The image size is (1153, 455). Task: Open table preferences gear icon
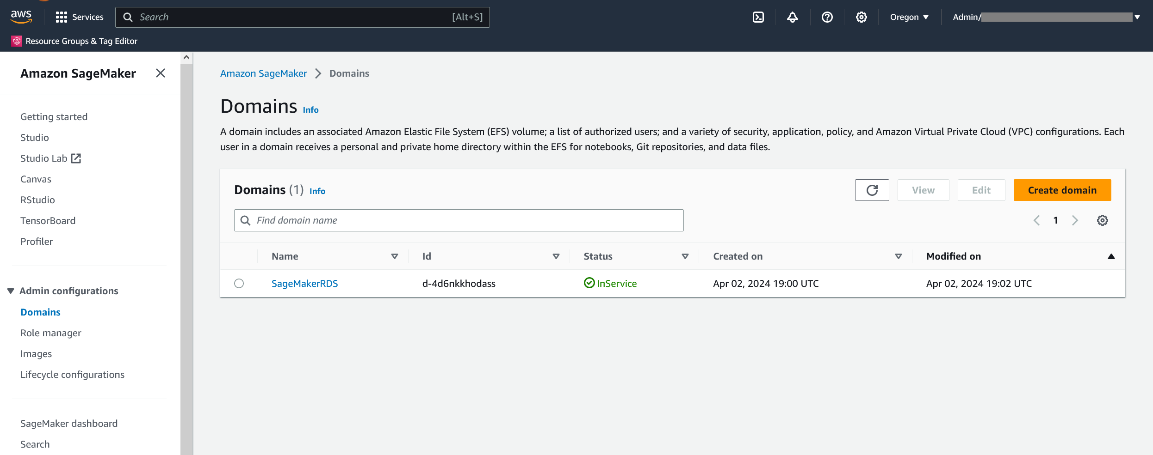[x=1103, y=220]
